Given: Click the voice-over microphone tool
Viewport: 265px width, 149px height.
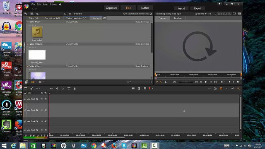Looking at the screenshot, I should (75, 88).
